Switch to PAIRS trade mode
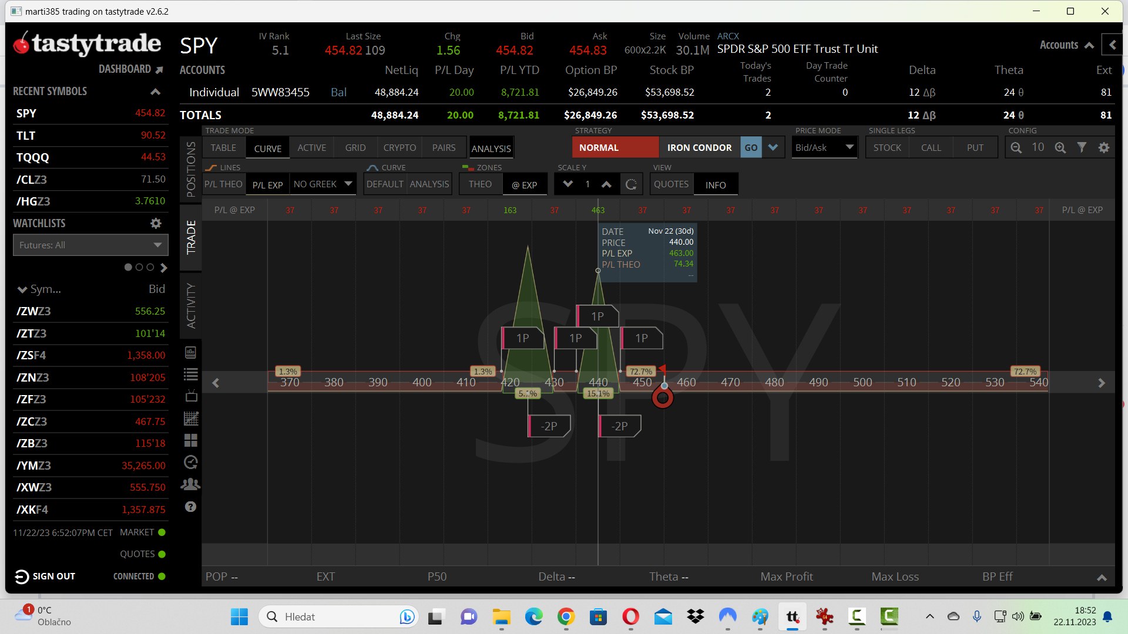This screenshot has width=1128, height=634. tap(444, 147)
